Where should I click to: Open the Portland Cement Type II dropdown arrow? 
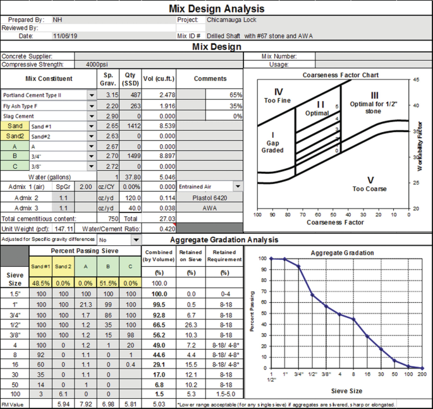(92, 95)
